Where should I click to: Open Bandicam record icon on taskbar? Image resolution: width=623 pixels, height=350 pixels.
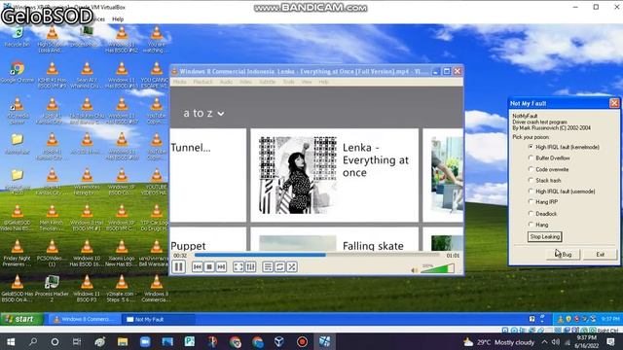click(x=302, y=341)
